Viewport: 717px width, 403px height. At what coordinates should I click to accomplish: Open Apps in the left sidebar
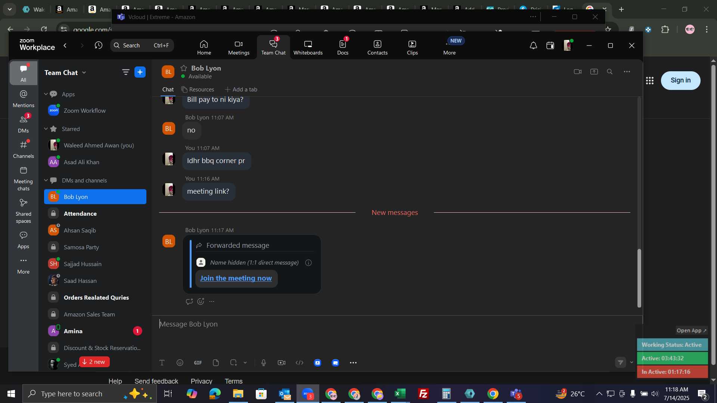coord(23,240)
